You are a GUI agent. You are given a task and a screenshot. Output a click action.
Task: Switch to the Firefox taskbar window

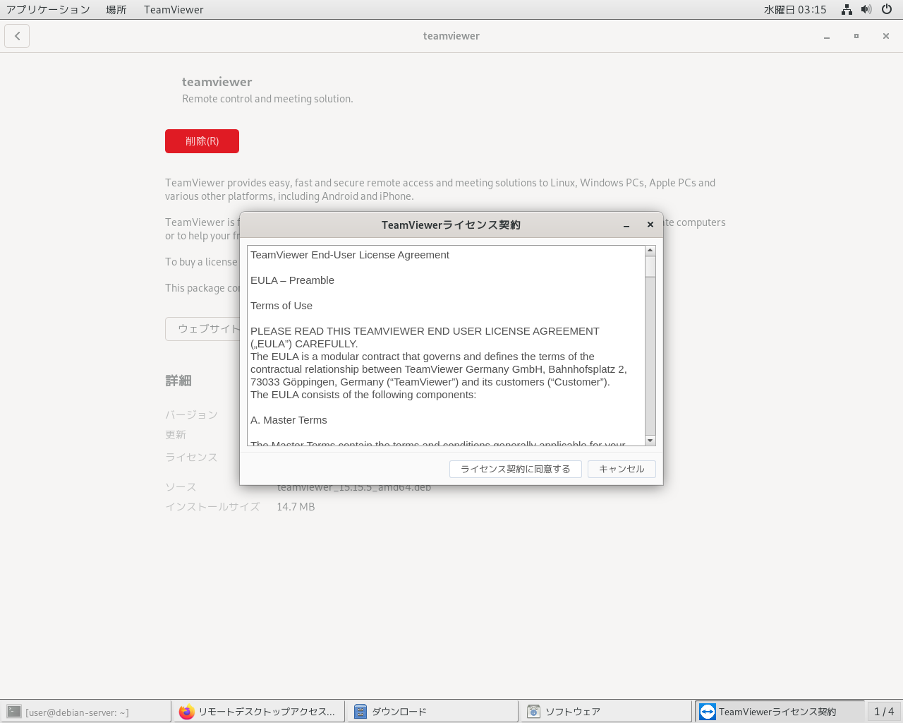pos(259,712)
